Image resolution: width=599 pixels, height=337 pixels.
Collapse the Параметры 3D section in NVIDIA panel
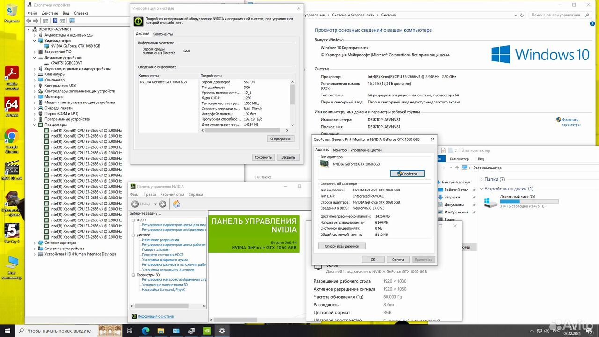(133, 275)
